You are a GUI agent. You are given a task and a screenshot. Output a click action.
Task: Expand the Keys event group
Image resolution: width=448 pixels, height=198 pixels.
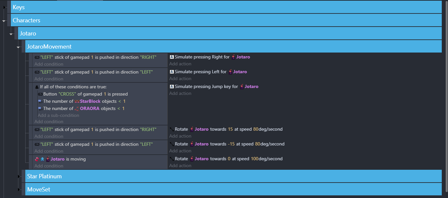tap(4, 7)
